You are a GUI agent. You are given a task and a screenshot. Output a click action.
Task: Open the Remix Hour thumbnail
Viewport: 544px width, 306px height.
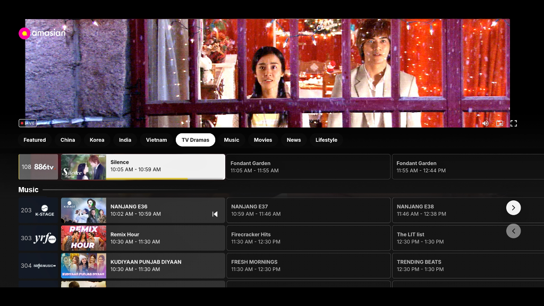coord(83,238)
